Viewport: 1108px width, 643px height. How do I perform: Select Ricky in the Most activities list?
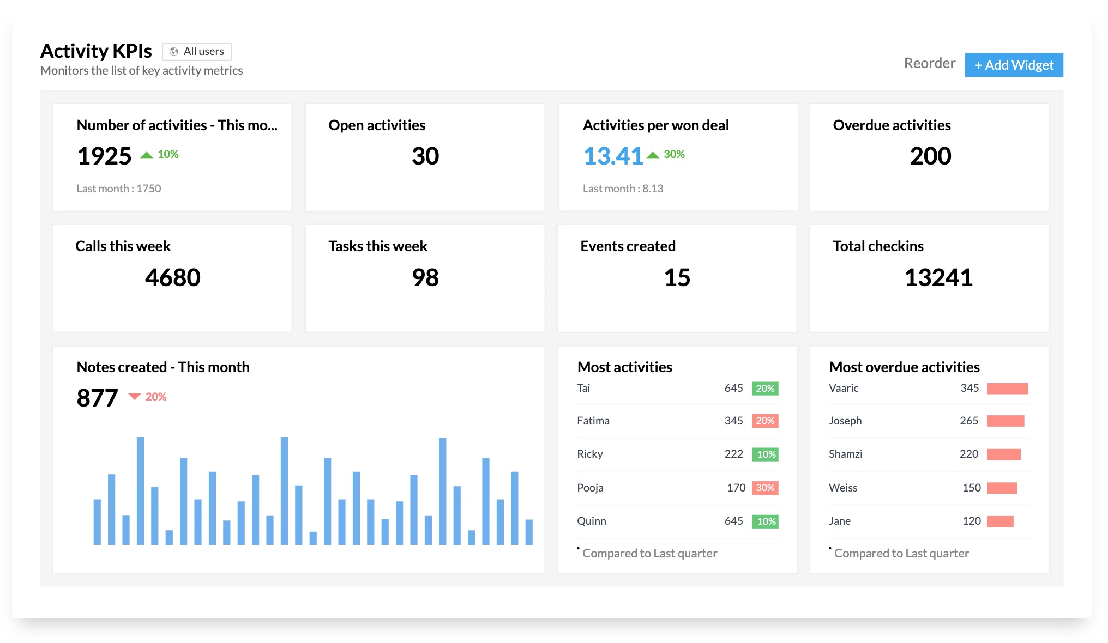pos(678,454)
